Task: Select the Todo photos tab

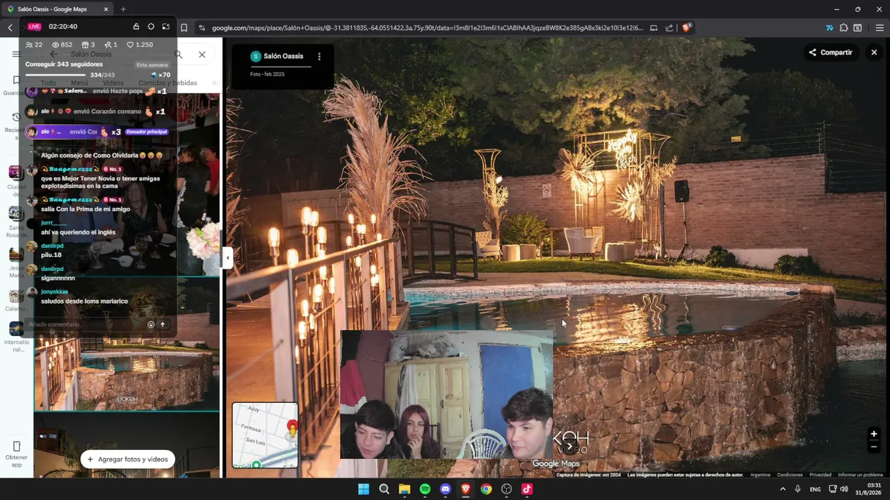Action: click(x=48, y=83)
